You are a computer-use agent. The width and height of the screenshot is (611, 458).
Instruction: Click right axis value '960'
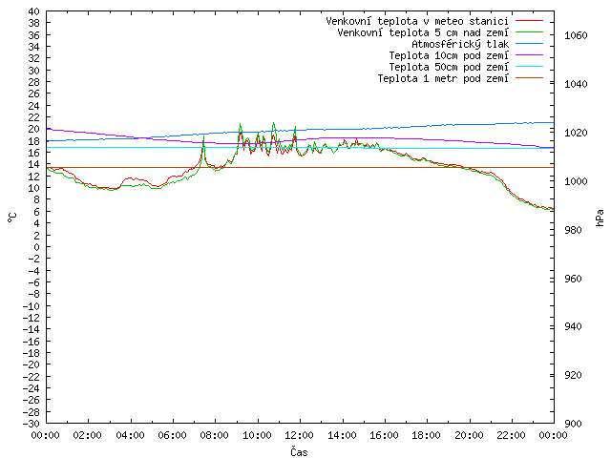(x=573, y=279)
